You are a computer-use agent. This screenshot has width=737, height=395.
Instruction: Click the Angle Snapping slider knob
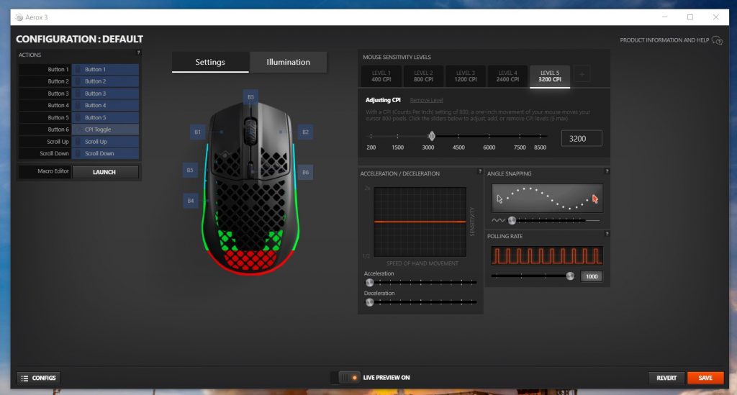[x=512, y=220]
